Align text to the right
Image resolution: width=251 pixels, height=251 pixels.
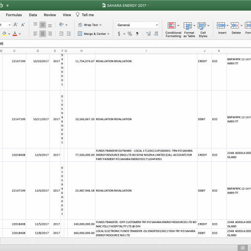pyautogui.click(x=50, y=33)
